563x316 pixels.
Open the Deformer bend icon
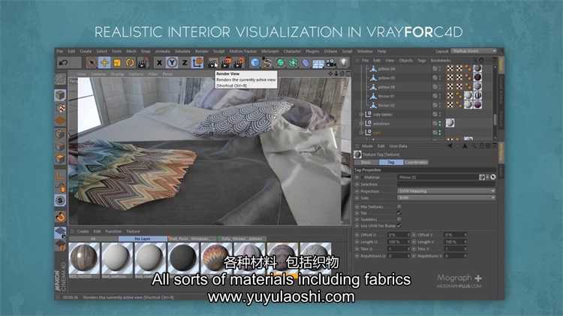[x=306, y=63]
